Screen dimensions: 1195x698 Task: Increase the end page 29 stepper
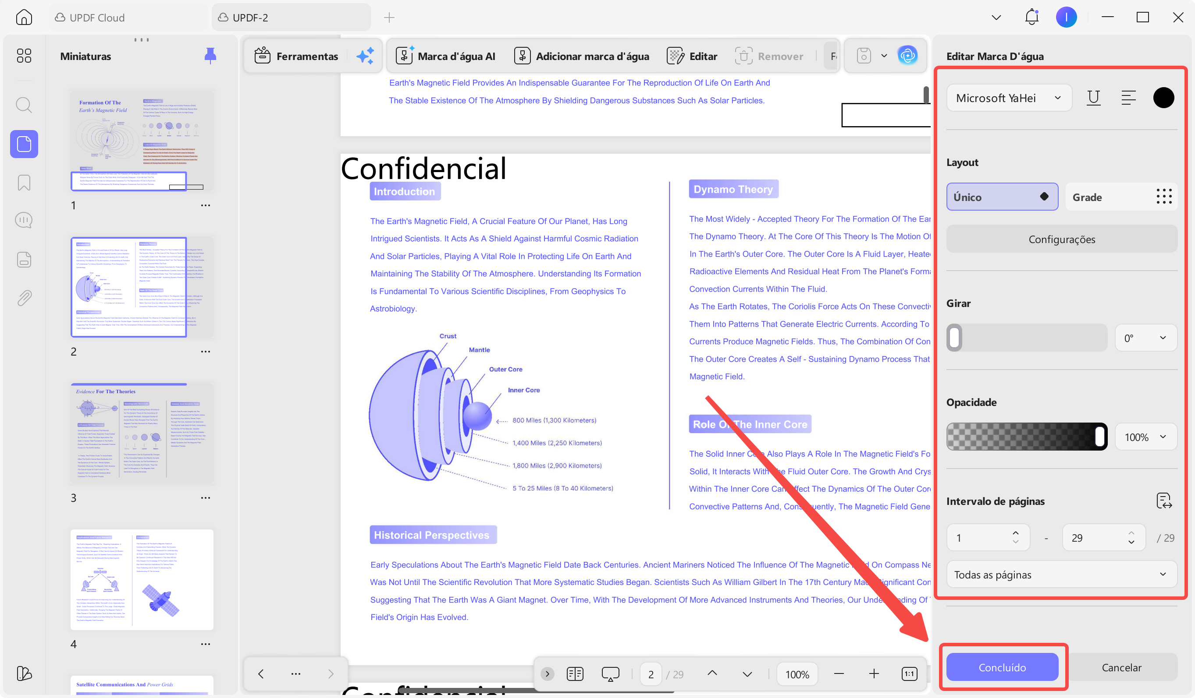tap(1131, 533)
